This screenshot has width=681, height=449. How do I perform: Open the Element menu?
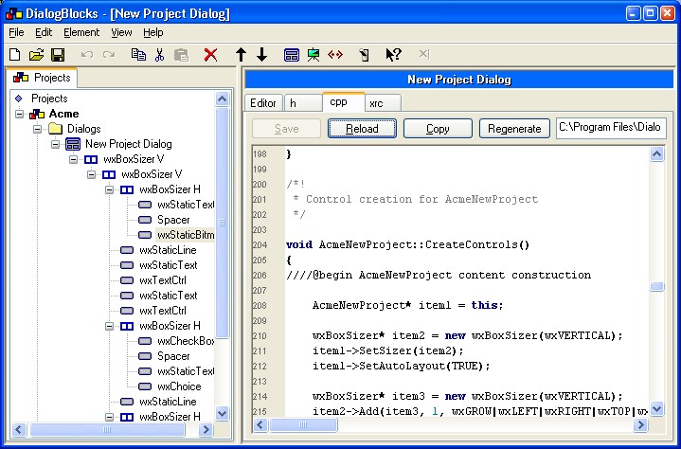pos(81,32)
